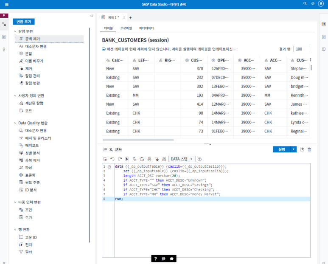328x264 pixels.
Task: Switch to the '프로파일' tab
Action: click(x=126, y=28)
